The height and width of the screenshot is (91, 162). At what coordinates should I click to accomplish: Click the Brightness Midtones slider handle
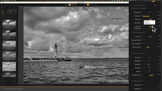coord(151,19)
